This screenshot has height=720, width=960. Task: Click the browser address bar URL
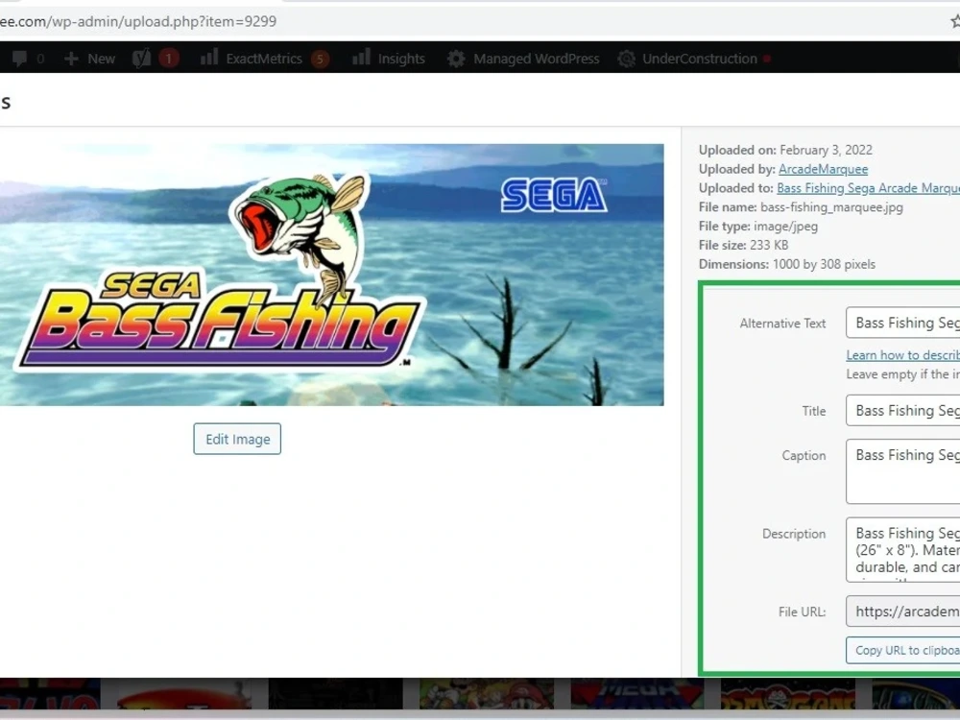click(138, 21)
